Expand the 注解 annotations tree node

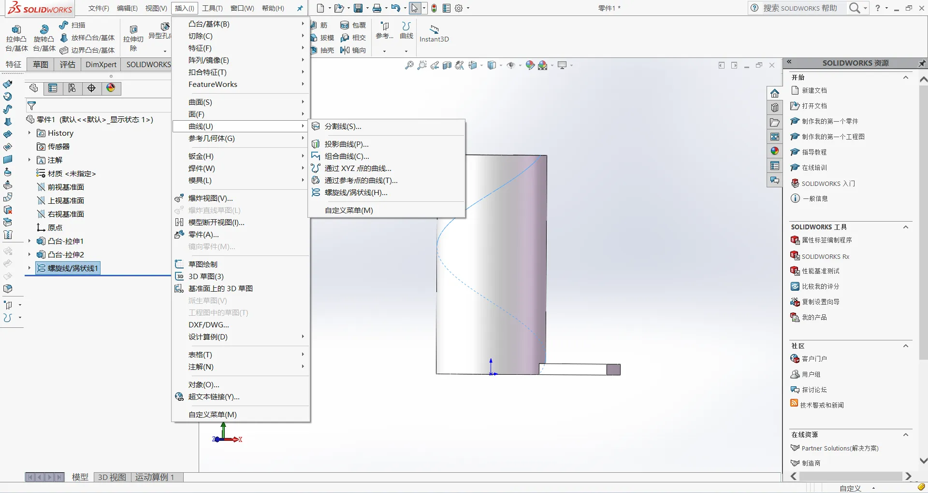29,160
